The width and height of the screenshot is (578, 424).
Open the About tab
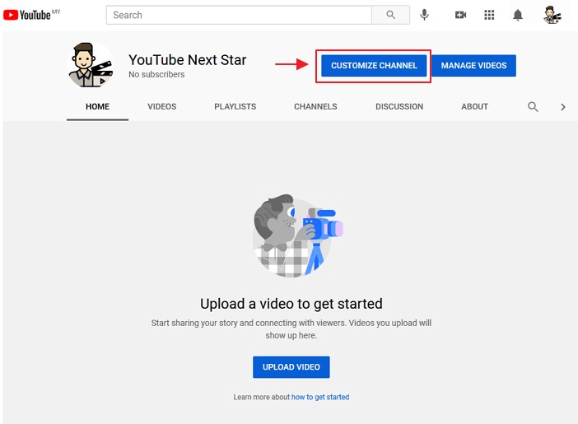[x=474, y=106]
